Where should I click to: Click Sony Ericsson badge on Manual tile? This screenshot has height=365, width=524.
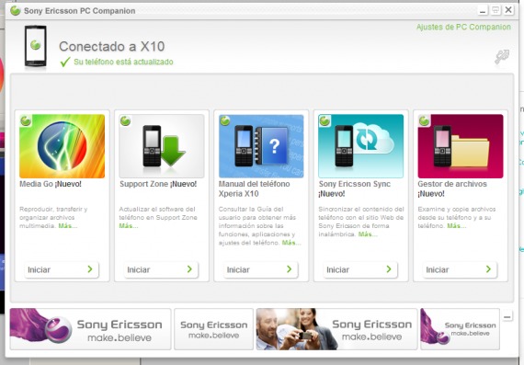225,120
